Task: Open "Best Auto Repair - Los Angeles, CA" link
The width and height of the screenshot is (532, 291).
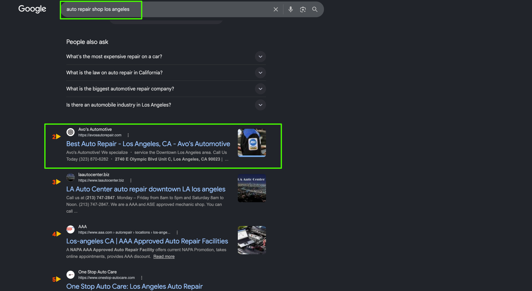Action: pyautogui.click(x=148, y=144)
